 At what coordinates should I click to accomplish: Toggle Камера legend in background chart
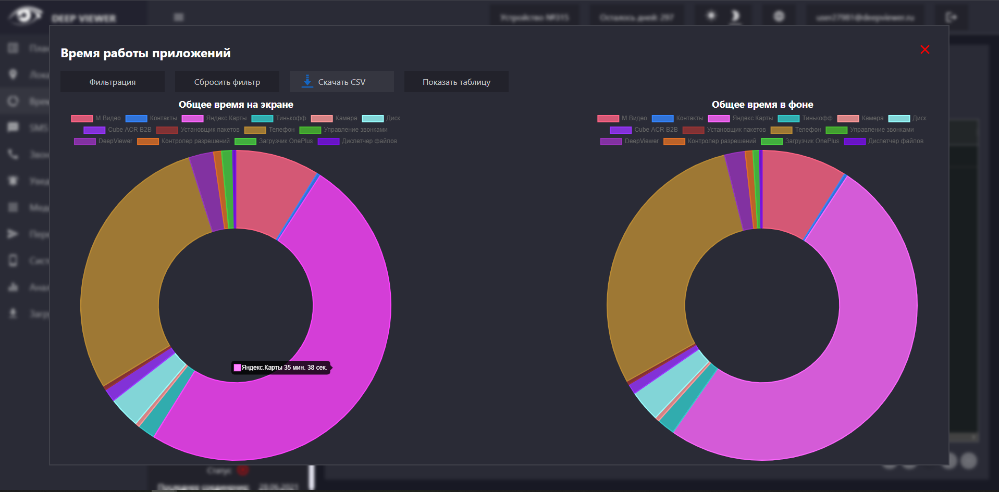coord(860,118)
